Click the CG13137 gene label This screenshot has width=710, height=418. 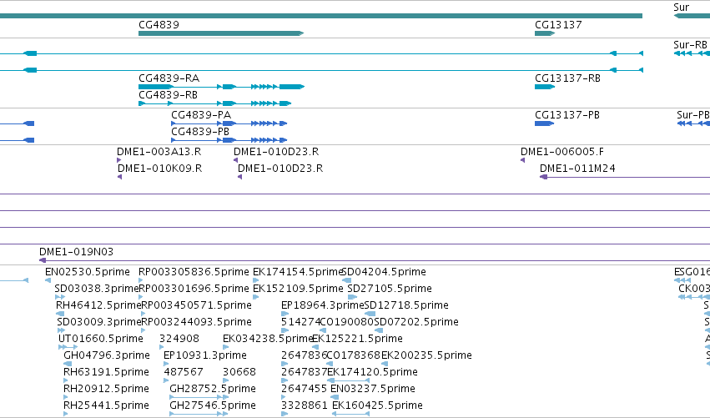(x=558, y=25)
